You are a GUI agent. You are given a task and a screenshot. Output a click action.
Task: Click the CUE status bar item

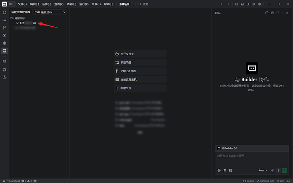coord(280,181)
